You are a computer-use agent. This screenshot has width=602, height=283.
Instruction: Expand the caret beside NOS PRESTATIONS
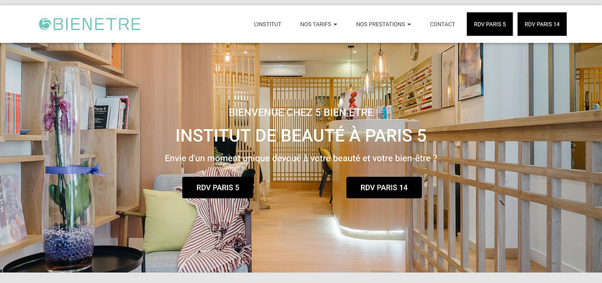(x=409, y=25)
